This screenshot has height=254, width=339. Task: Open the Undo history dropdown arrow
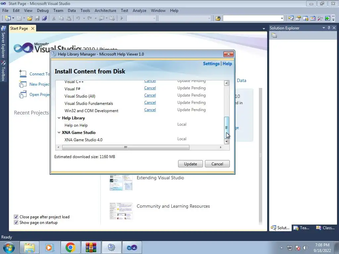click(84, 19)
